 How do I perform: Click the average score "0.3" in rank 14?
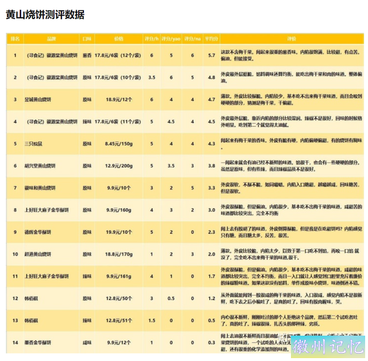pyautogui.click(x=212, y=343)
